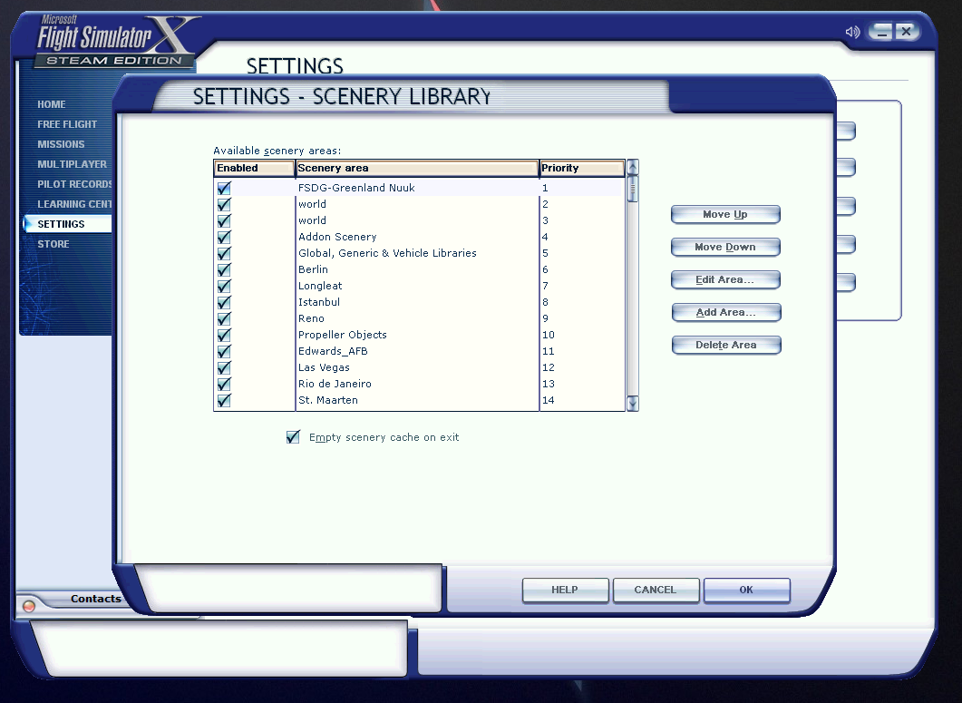Sort by the Scenery area column header
Image resolution: width=962 pixels, height=703 pixels.
point(417,169)
